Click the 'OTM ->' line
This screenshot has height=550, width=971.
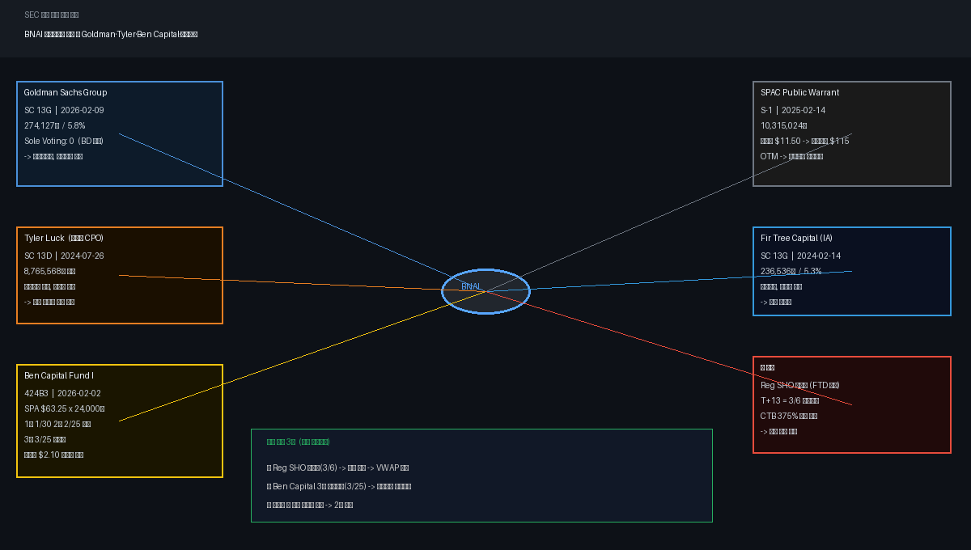[x=792, y=156]
